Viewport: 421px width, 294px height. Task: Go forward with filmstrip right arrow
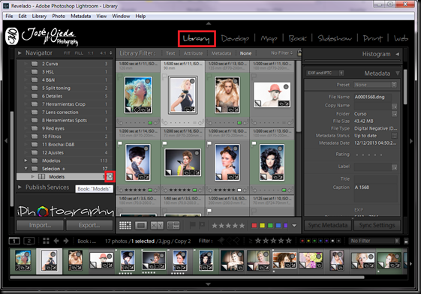pos(66,241)
